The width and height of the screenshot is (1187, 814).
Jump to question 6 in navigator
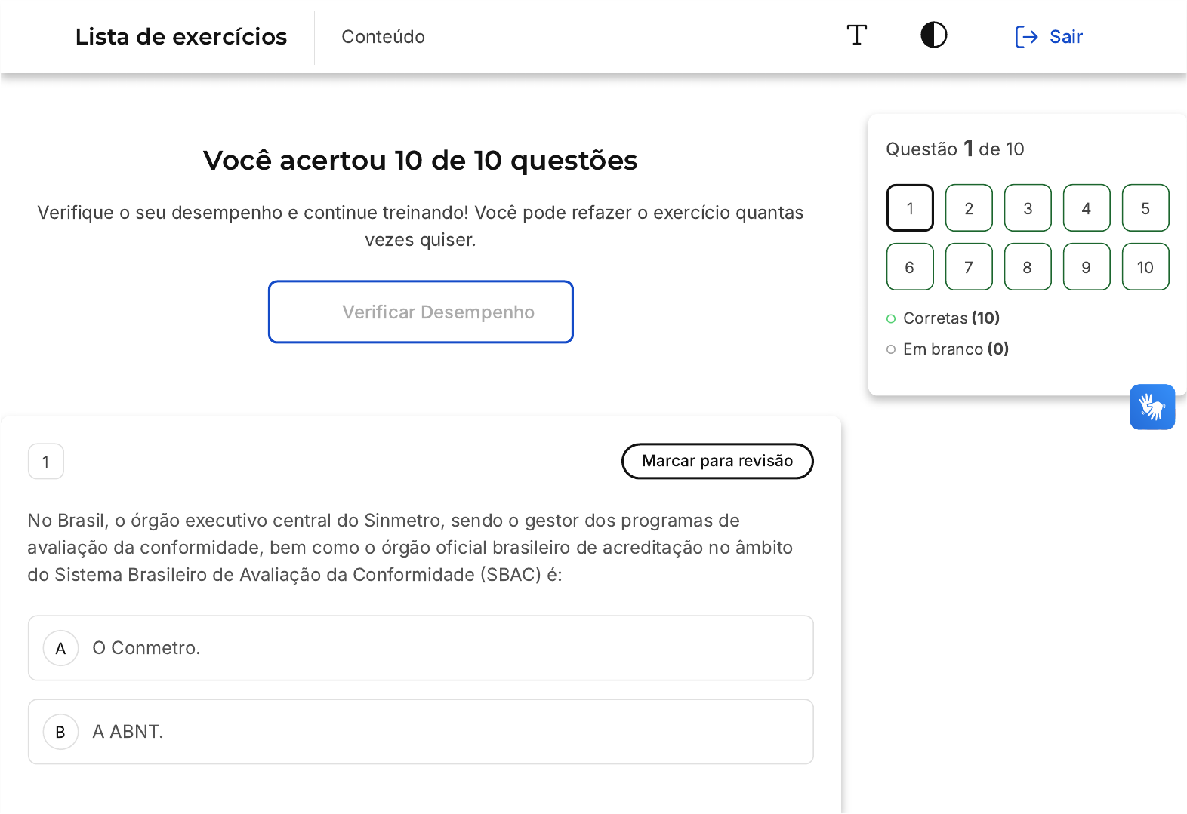click(x=910, y=267)
